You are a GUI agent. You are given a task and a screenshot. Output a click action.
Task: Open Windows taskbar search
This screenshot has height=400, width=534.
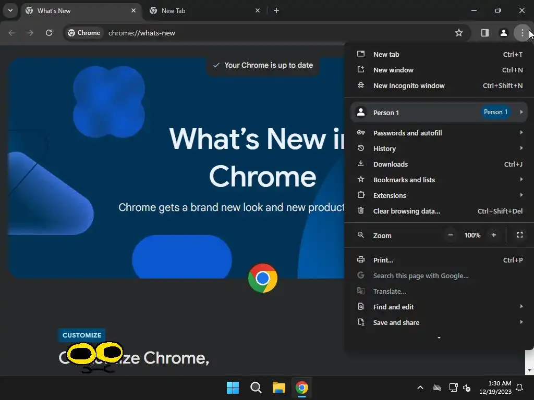[256, 387]
